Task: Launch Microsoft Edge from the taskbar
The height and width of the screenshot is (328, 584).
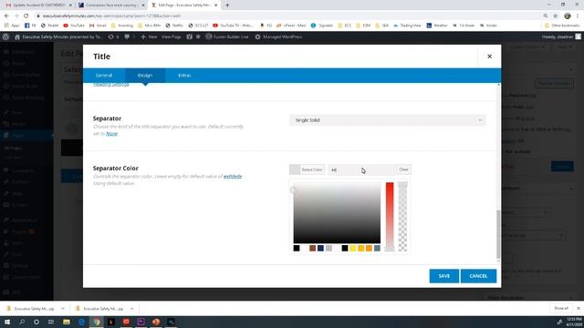Action: 81,322
